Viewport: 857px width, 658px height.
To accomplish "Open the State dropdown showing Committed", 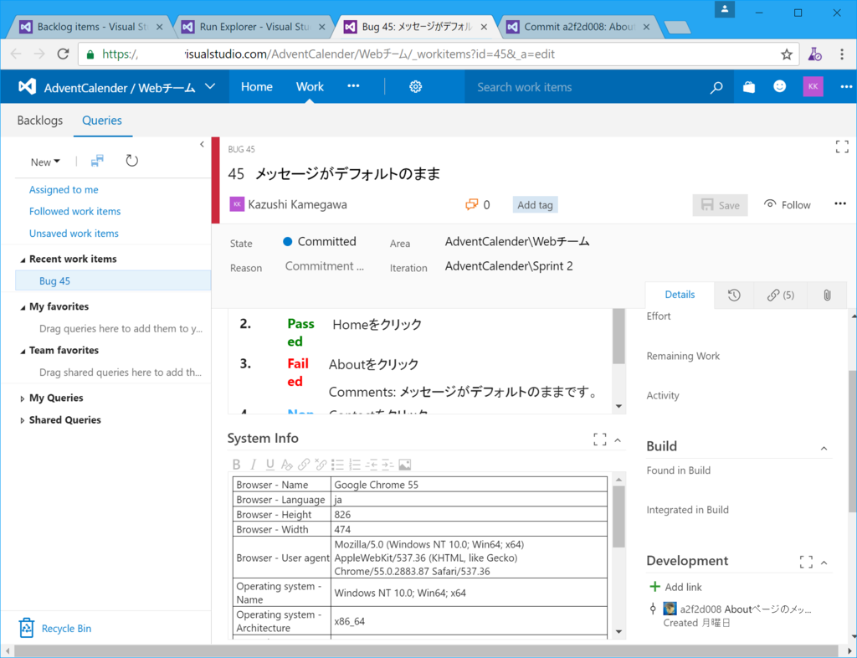I will tap(320, 242).
